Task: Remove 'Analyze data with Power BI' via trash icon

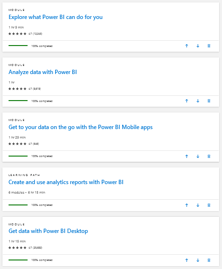Action: tap(209, 101)
